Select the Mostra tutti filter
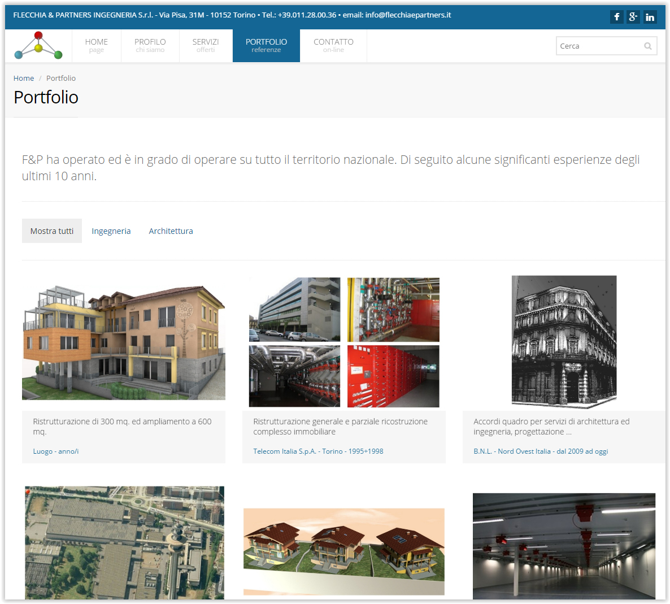The image size is (670, 604). click(52, 231)
